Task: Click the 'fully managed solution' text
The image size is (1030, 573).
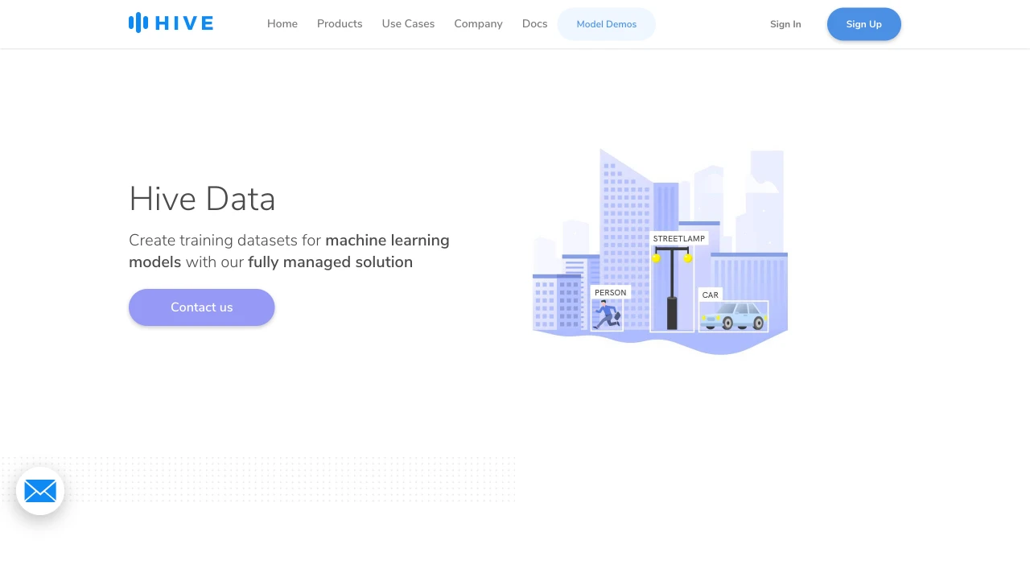Action: coord(330,262)
